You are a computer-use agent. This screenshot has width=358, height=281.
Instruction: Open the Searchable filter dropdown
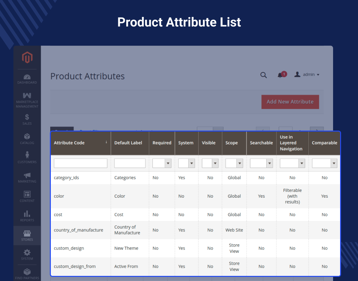coord(261,163)
